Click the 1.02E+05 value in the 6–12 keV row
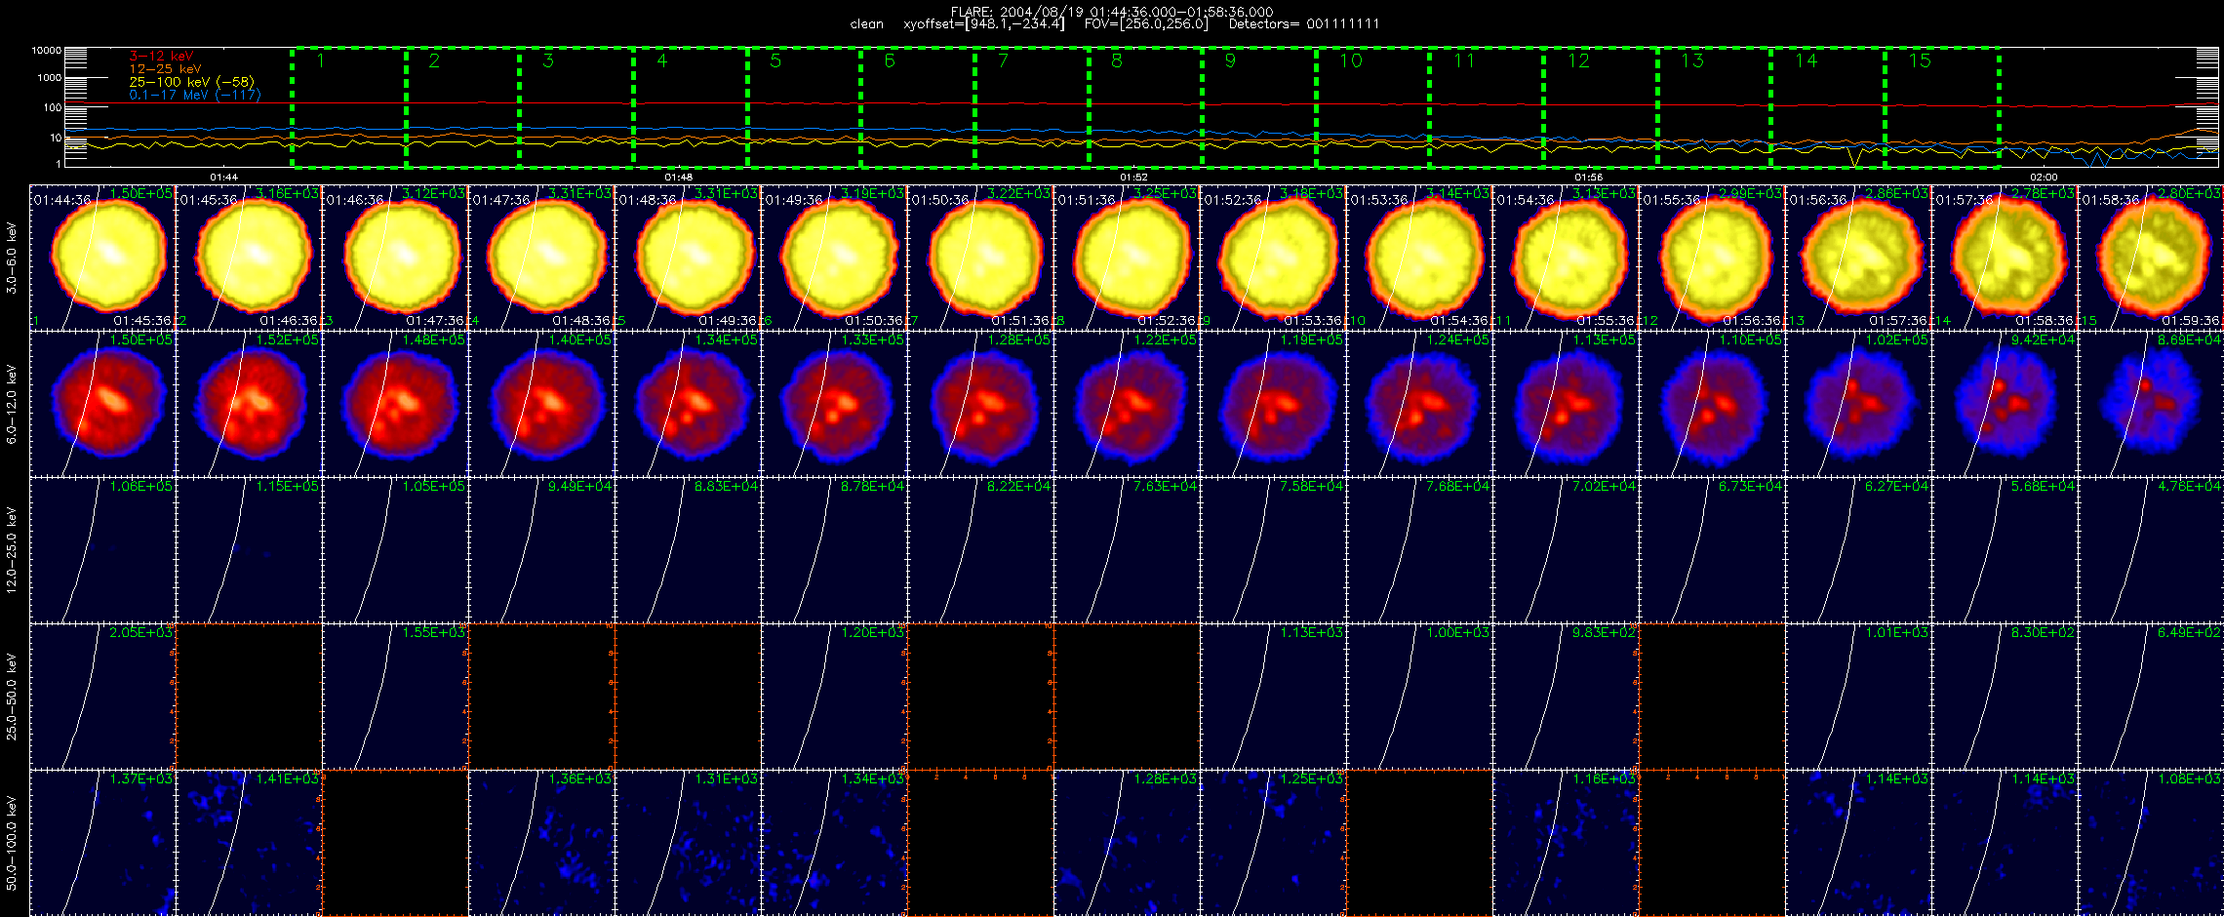The height and width of the screenshot is (917, 2224). coord(1897,339)
